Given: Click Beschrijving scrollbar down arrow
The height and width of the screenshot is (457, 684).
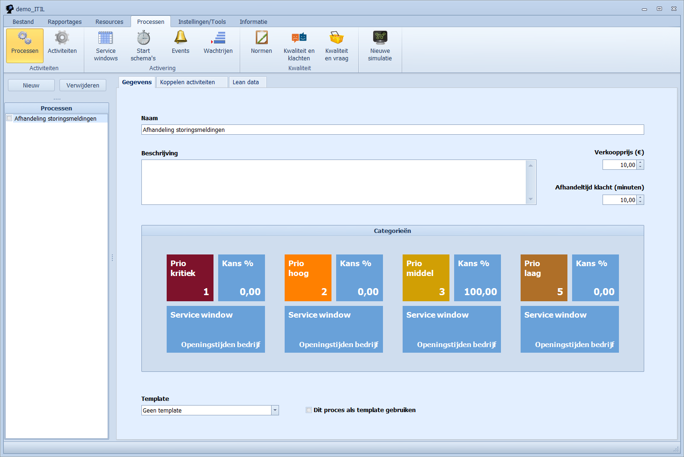Looking at the screenshot, I should click(x=530, y=199).
